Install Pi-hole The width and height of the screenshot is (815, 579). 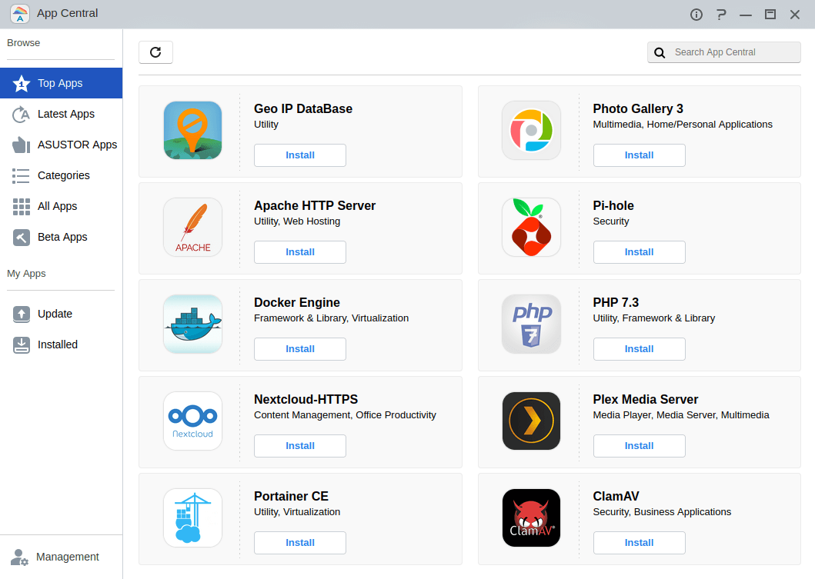[640, 252]
